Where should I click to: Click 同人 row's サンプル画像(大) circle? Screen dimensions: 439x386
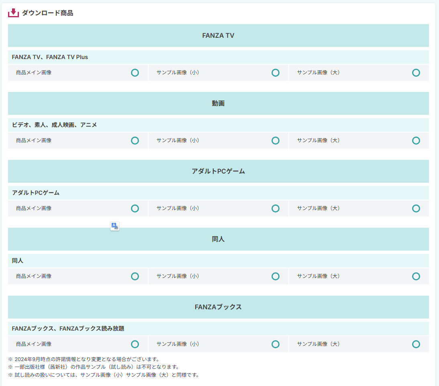coord(416,276)
